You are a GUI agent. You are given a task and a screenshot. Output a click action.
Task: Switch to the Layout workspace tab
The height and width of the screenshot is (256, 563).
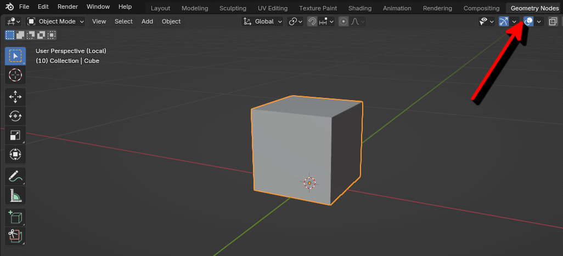point(160,8)
